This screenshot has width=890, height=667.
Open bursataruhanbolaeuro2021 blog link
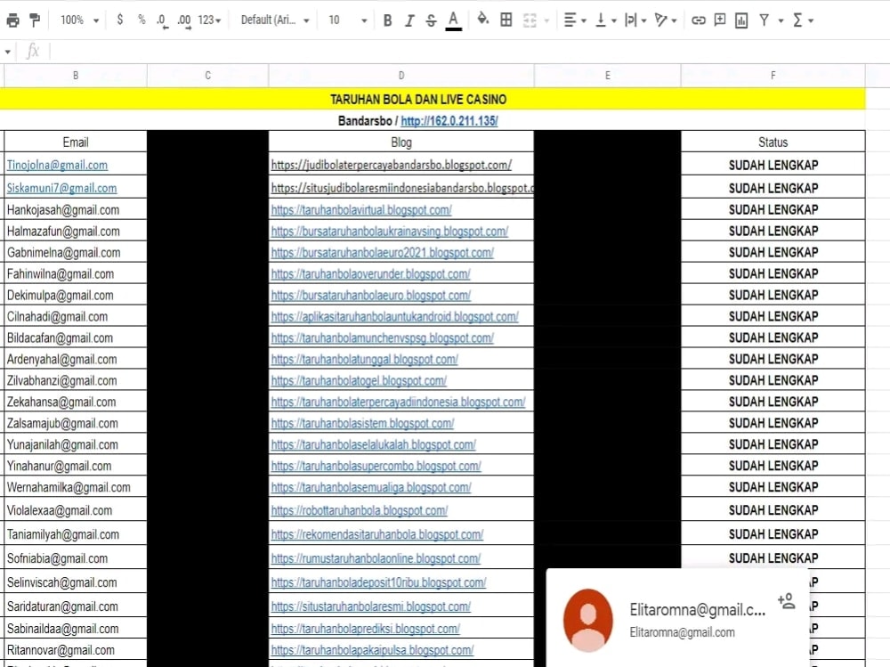(383, 252)
